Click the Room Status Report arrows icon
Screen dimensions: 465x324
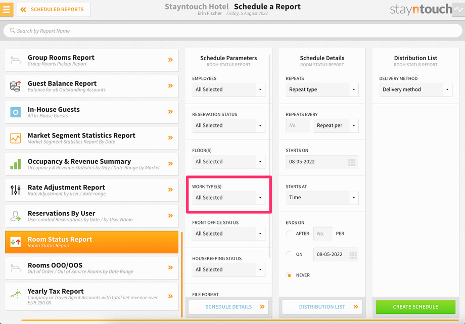16,242
